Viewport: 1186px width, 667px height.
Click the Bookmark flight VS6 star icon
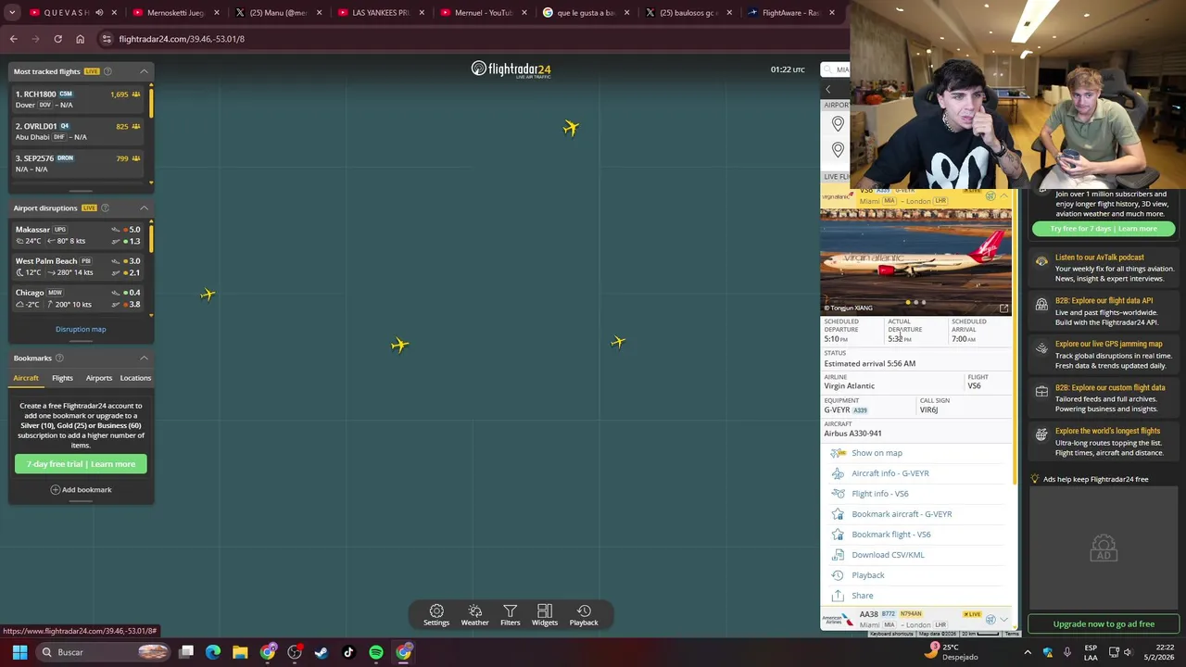tap(838, 535)
